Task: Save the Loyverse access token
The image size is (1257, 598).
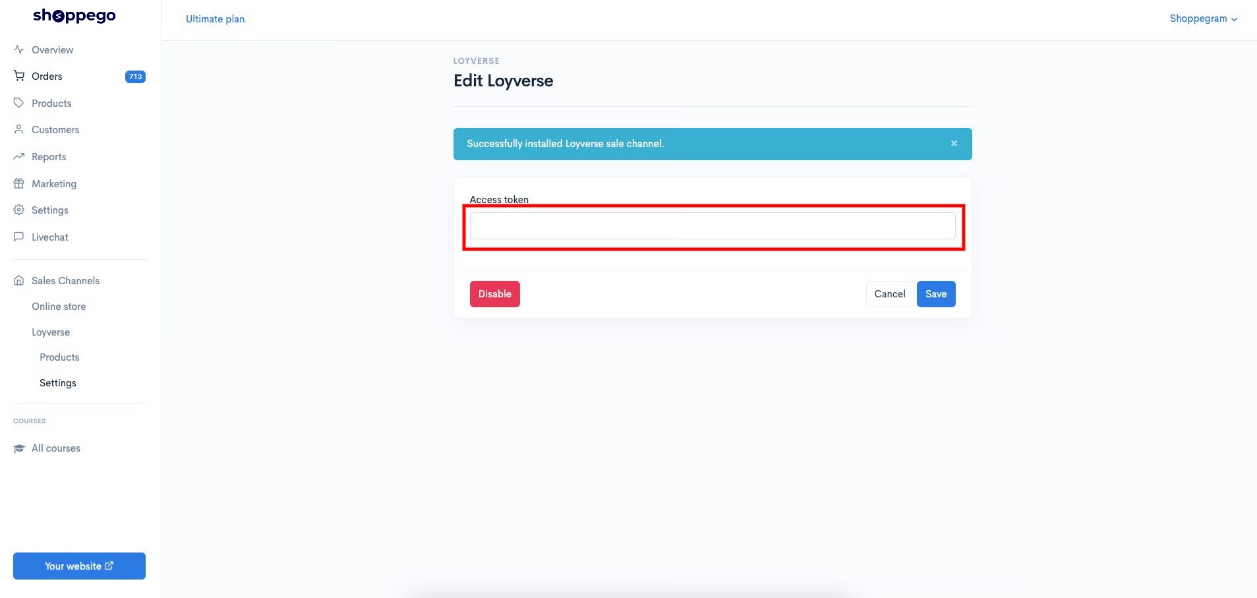Action: coord(936,294)
